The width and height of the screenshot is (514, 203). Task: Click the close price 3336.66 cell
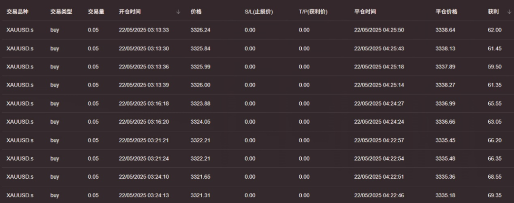coord(445,122)
